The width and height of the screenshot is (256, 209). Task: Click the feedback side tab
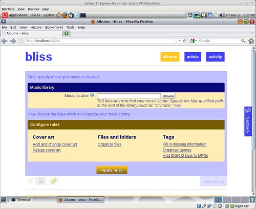(248, 121)
